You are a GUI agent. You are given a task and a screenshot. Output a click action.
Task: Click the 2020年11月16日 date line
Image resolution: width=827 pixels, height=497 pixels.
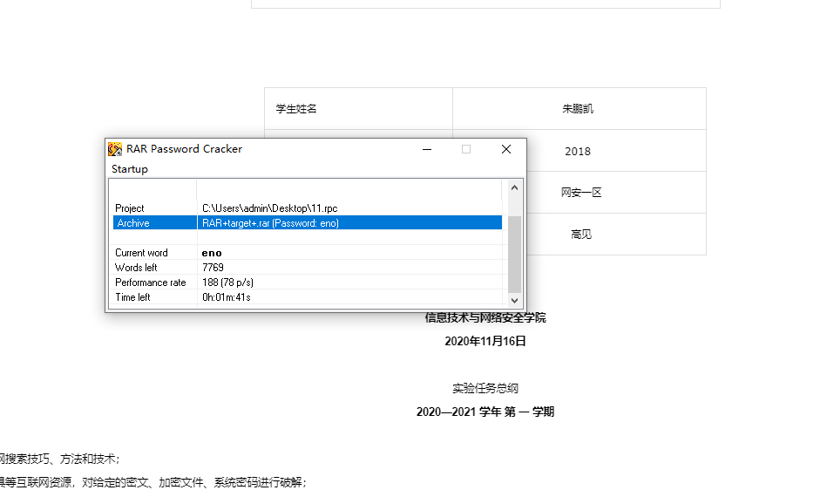point(485,341)
